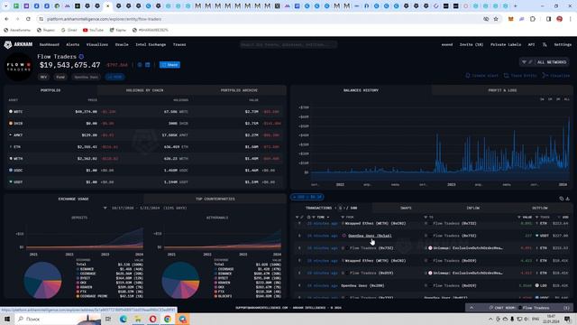Viewport: 577px width, 325px height.
Task: Open Chrome from the taskbar
Action: coord(168,319)
